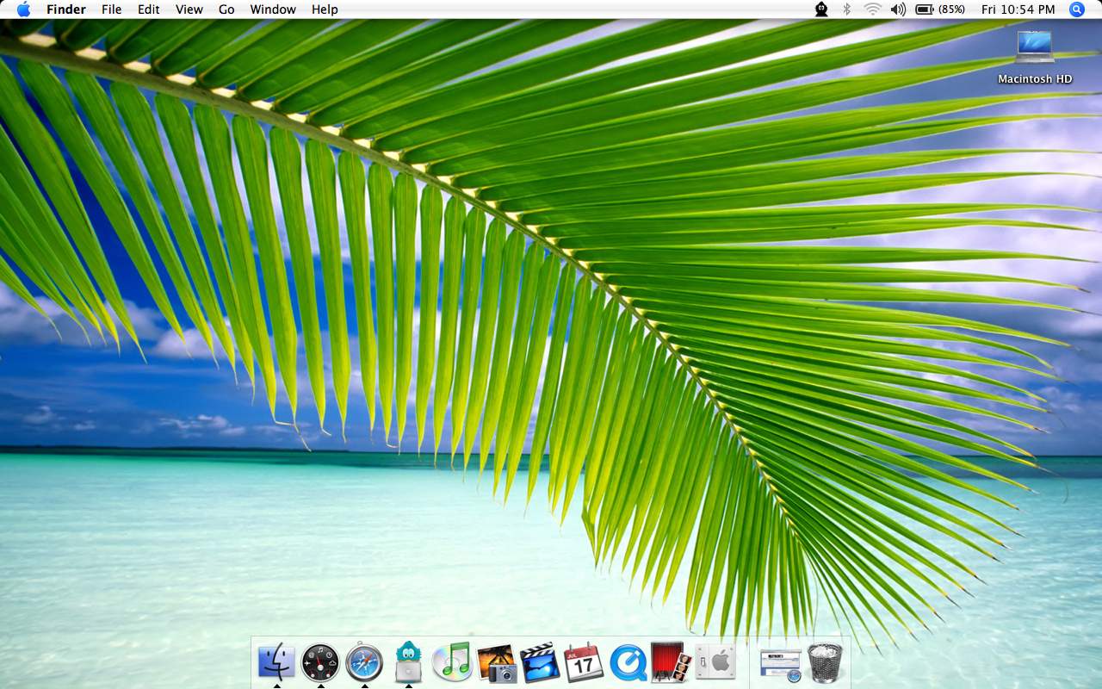Open the Apple menu
The width and height of the screenshot is (1102, 689).
(23, 9)
